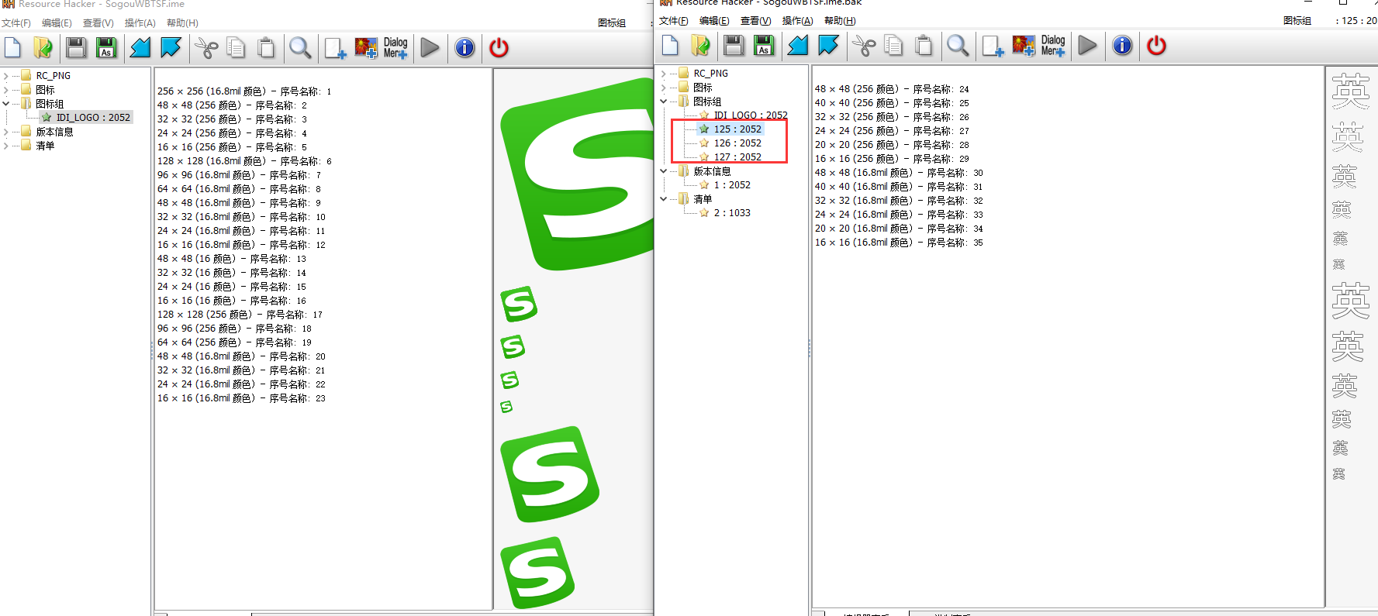
Task: Click Compile Script icon in right window
Action: [x=798, y=46]
